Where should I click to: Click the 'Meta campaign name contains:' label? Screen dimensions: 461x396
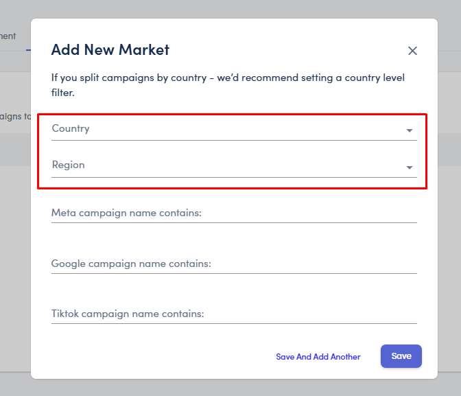coord(126,213)
